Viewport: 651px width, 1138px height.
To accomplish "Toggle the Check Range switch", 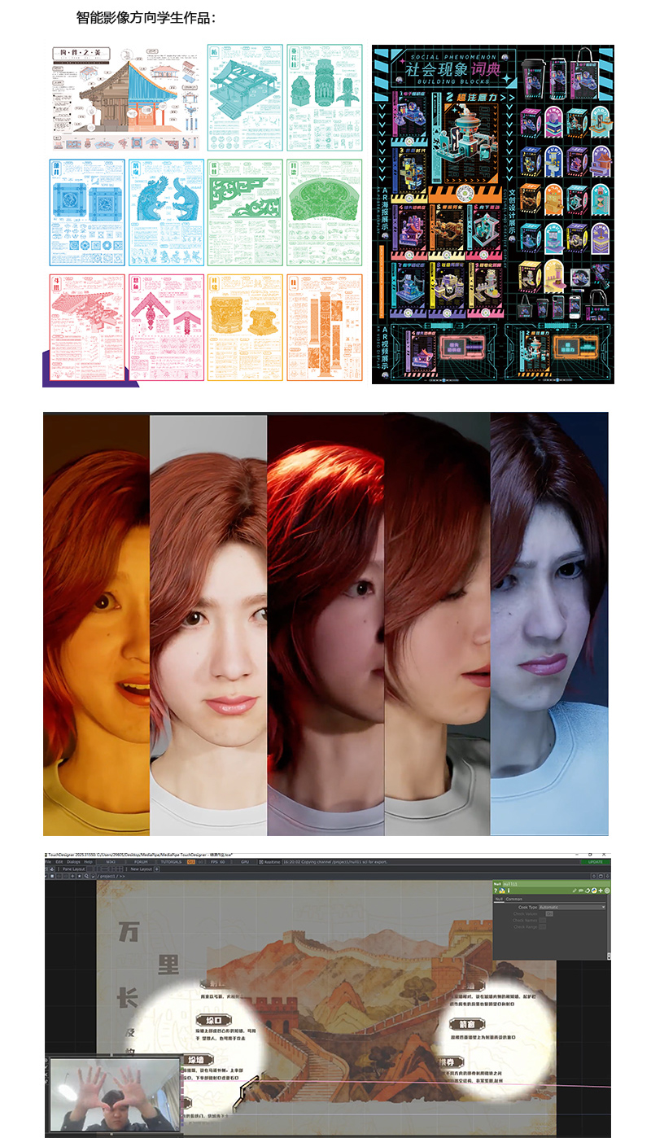I will pyautogui.click(x=543, y=926).
